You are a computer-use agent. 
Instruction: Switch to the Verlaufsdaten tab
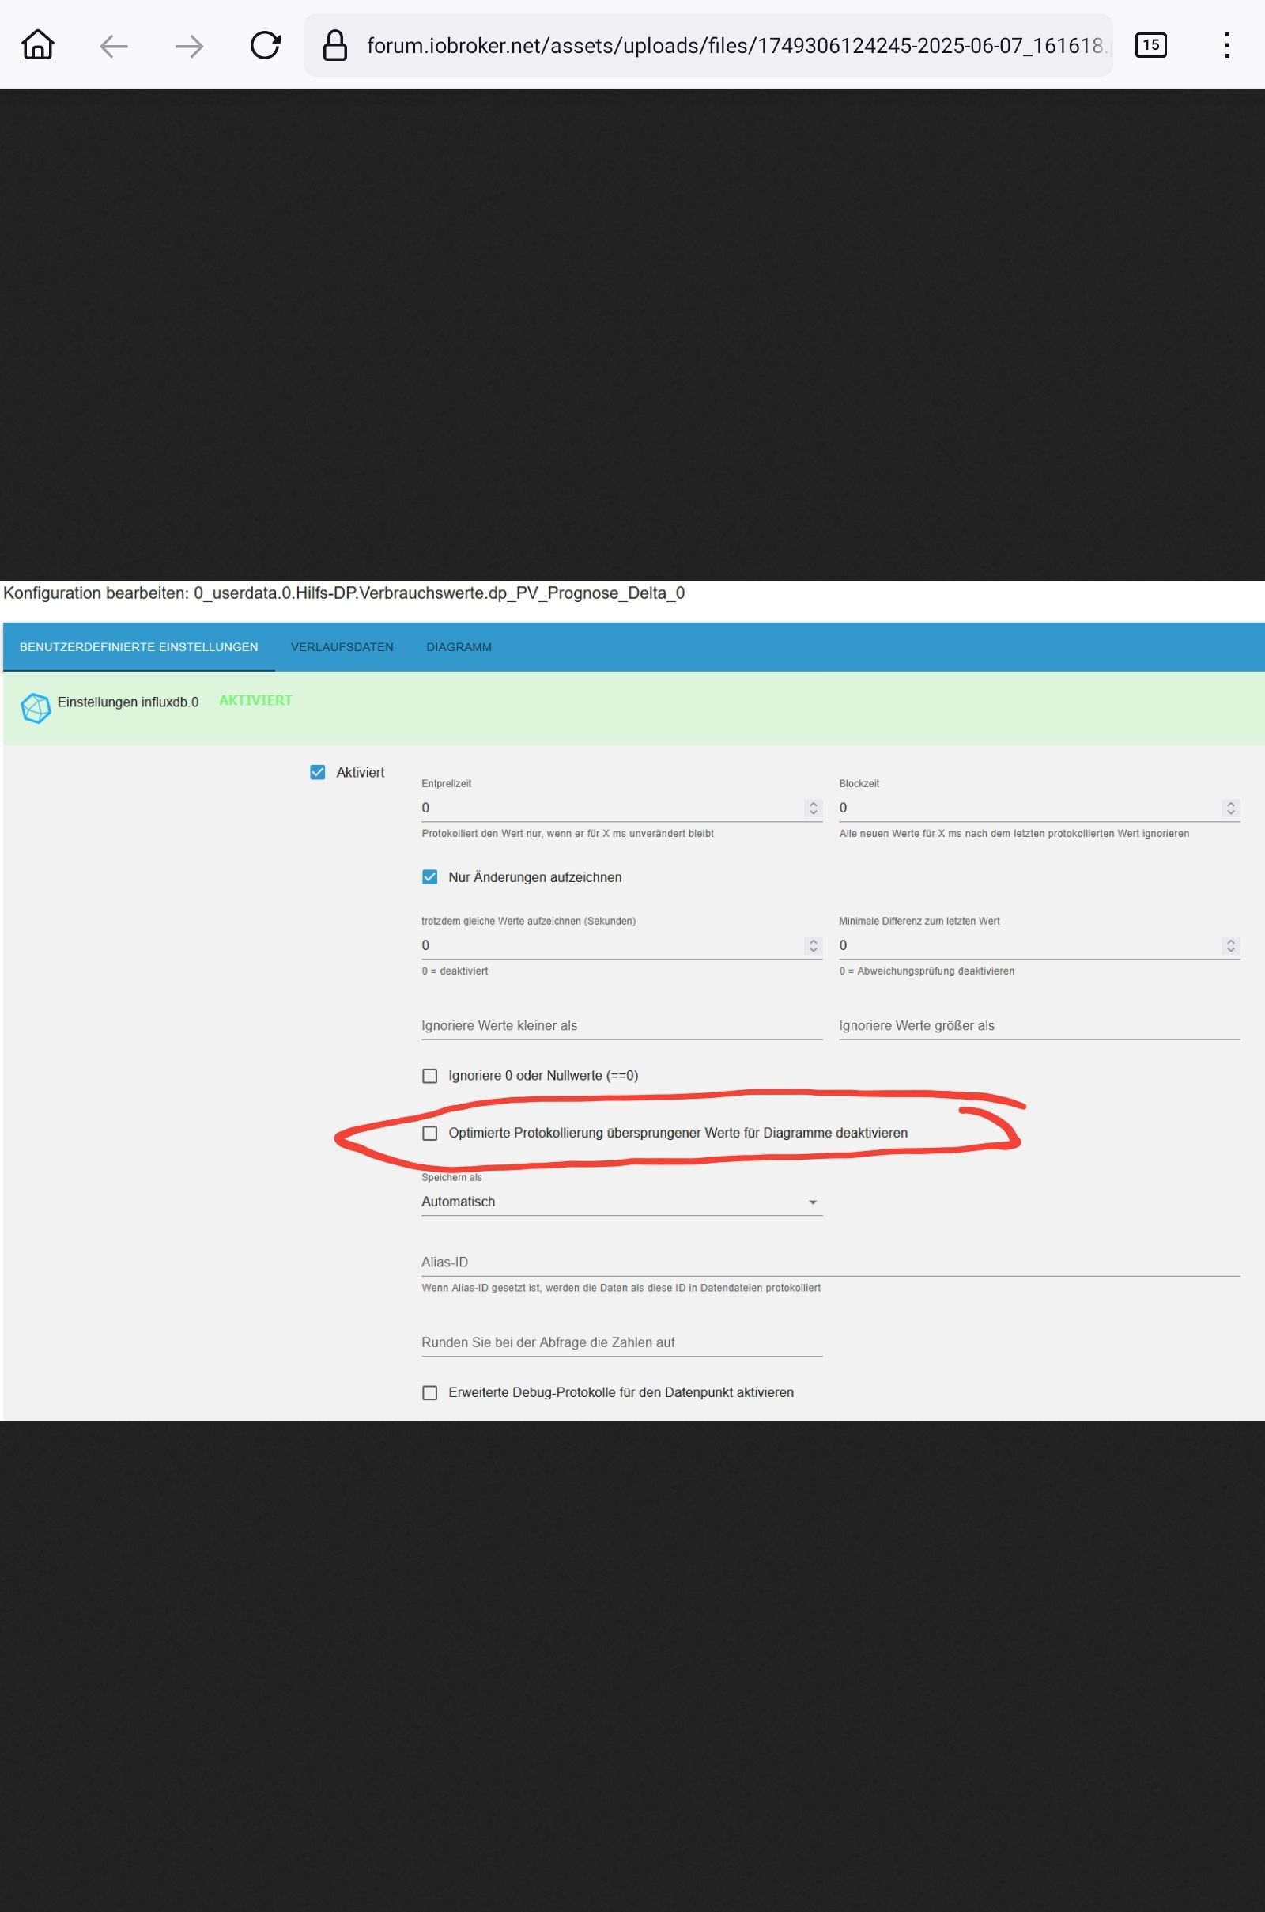click(x=342, y=646)
